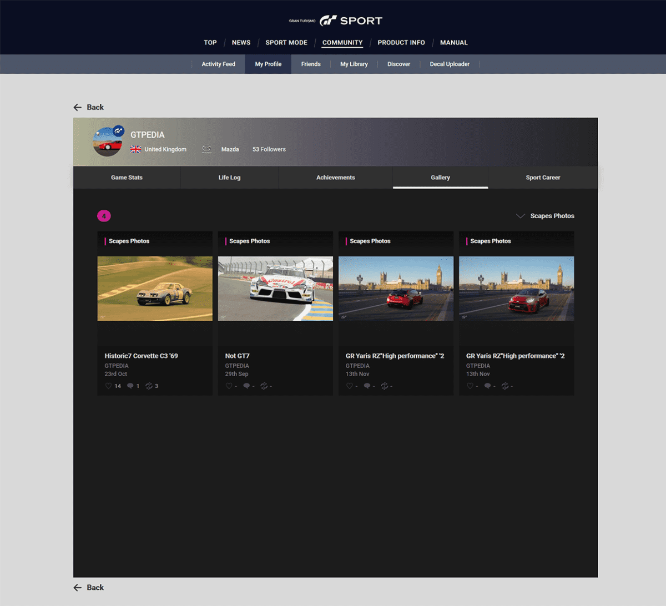The width and height of the screenshot is (666, 606).
Task: Open the Friends tab
Action: point(311,64)
